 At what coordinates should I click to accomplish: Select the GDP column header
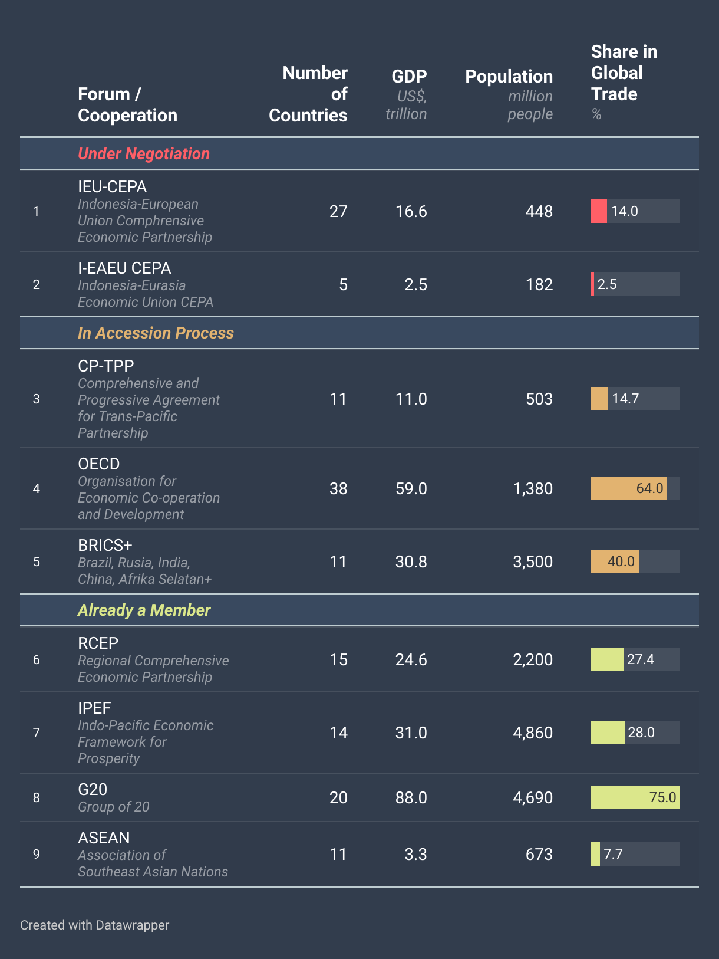point(406,94)
